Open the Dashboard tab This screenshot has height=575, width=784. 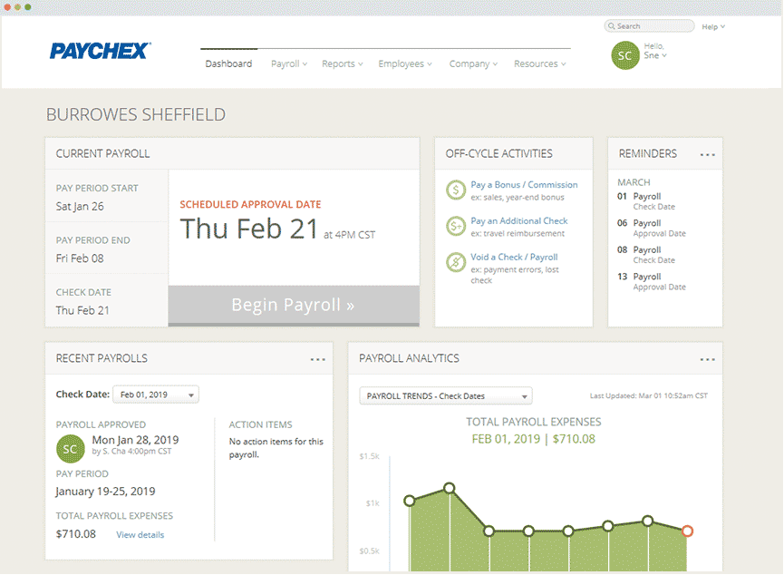[x=228, y=63]
